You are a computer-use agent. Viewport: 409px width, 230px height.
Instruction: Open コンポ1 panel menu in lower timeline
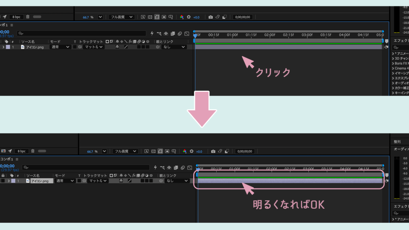17,159
